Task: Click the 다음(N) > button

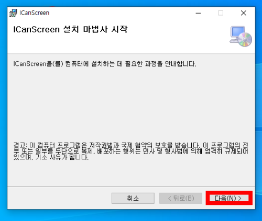Action: click(229, 198)
